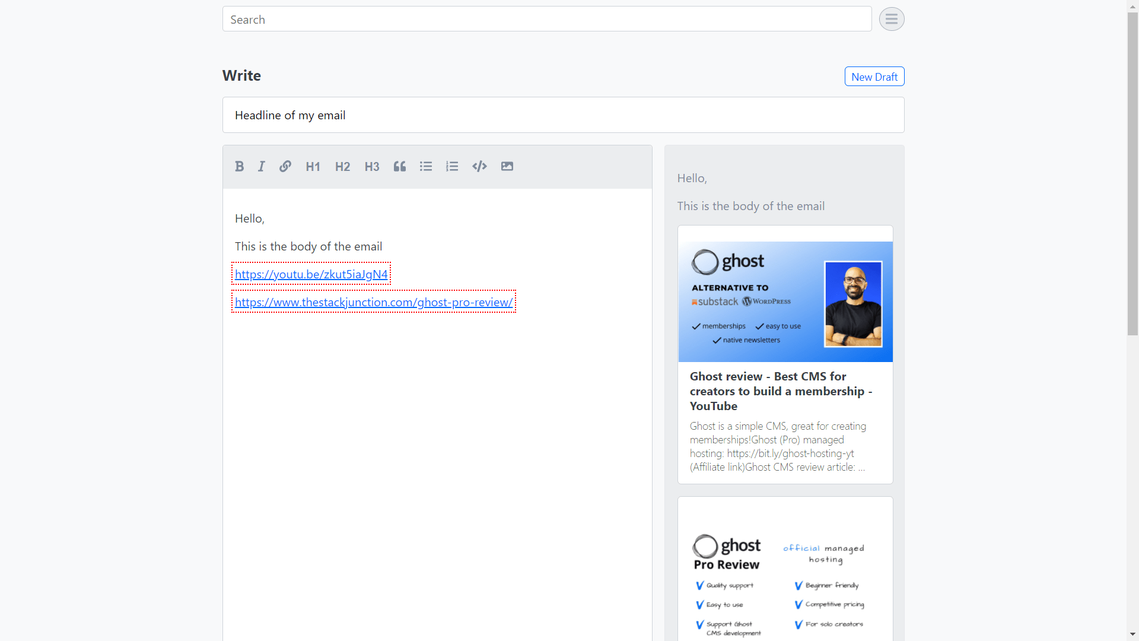Click the Ghost review YouTube preview thumbnail
The width and height of the screenshot is (1139, 641).
(785, 301)
